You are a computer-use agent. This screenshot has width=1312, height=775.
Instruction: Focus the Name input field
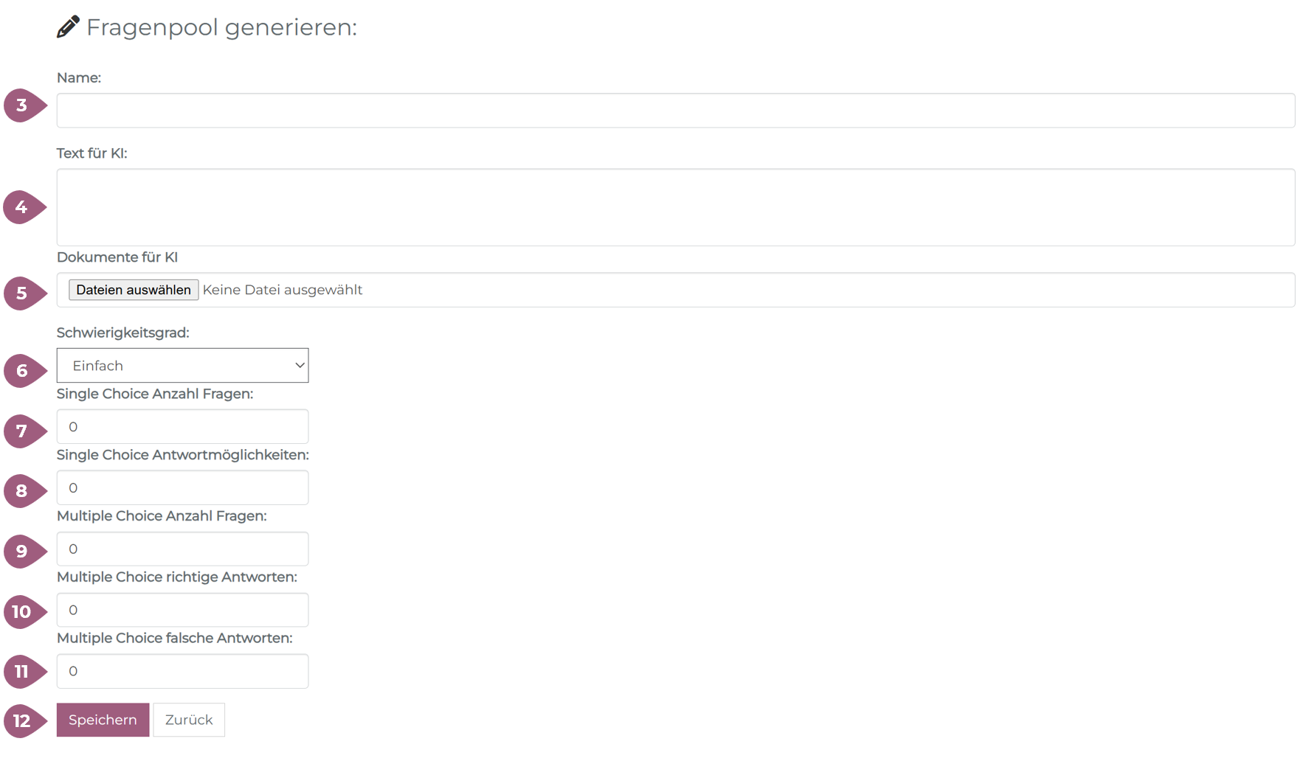coord(675,111)
